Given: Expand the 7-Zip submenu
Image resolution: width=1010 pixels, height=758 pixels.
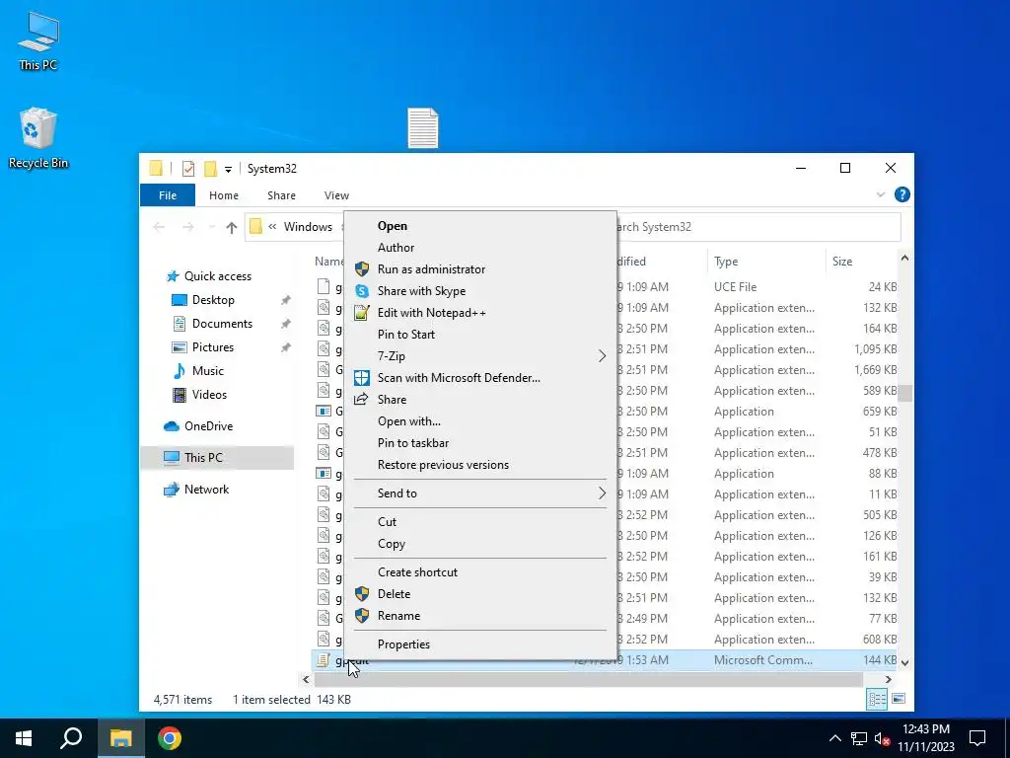Looking at the screenshot, I should tap(480, 355).
